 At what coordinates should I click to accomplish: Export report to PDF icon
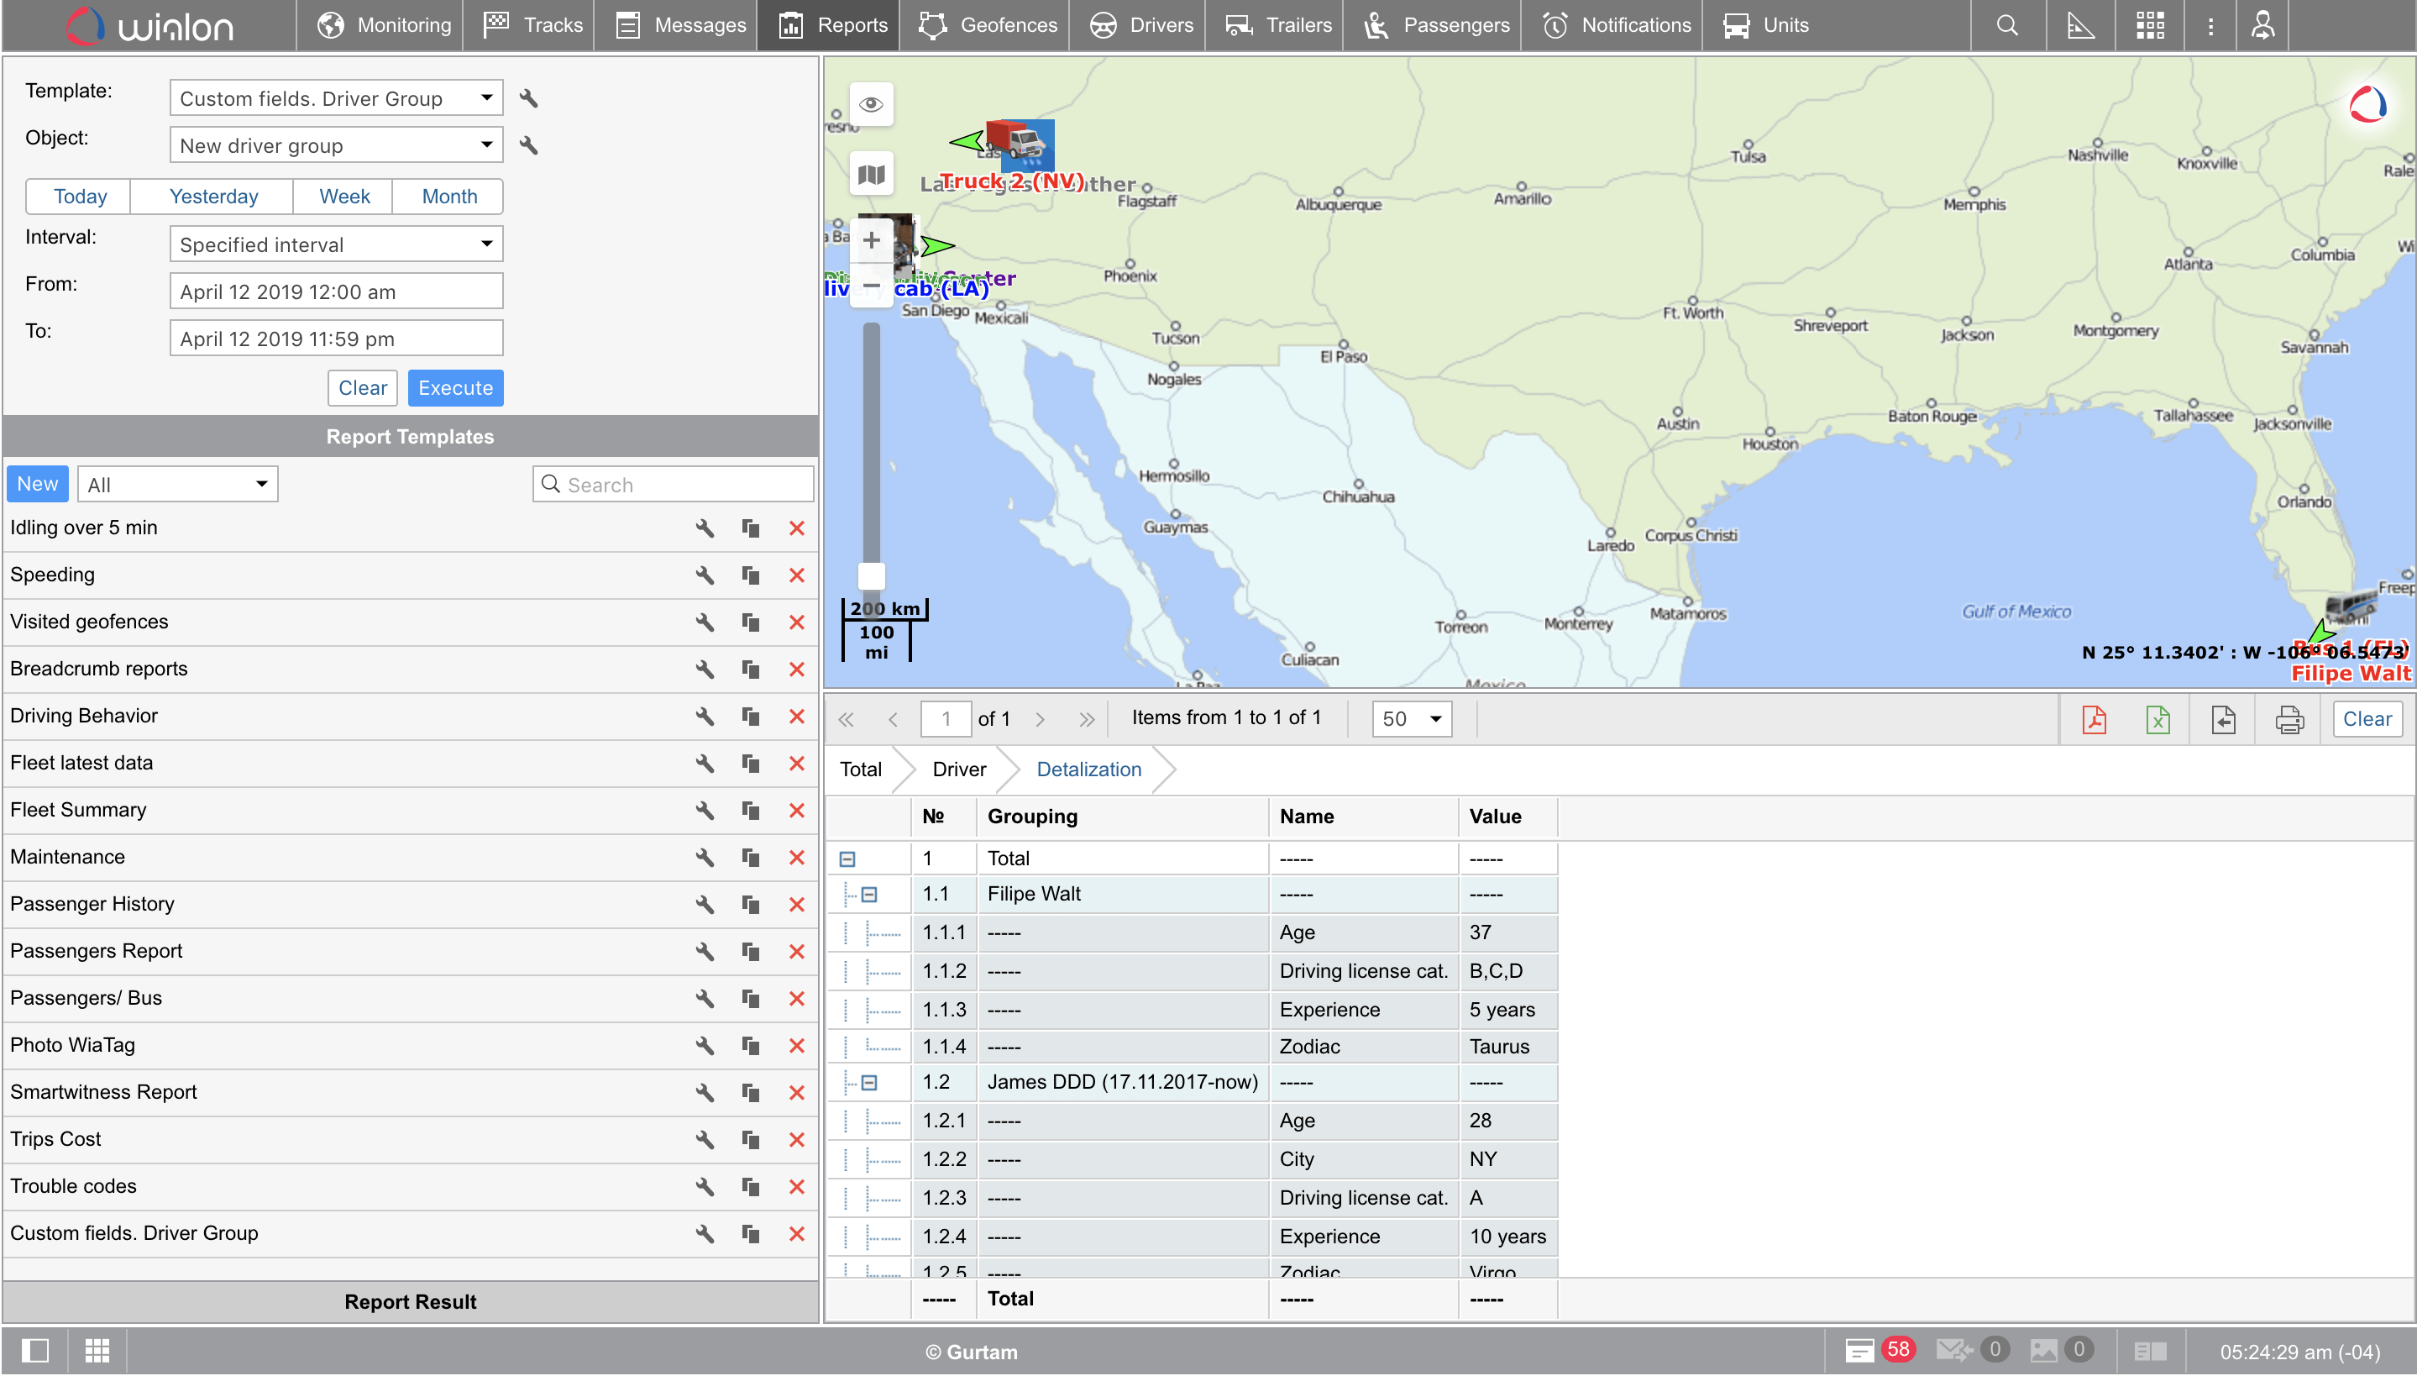click(2094, 719)
